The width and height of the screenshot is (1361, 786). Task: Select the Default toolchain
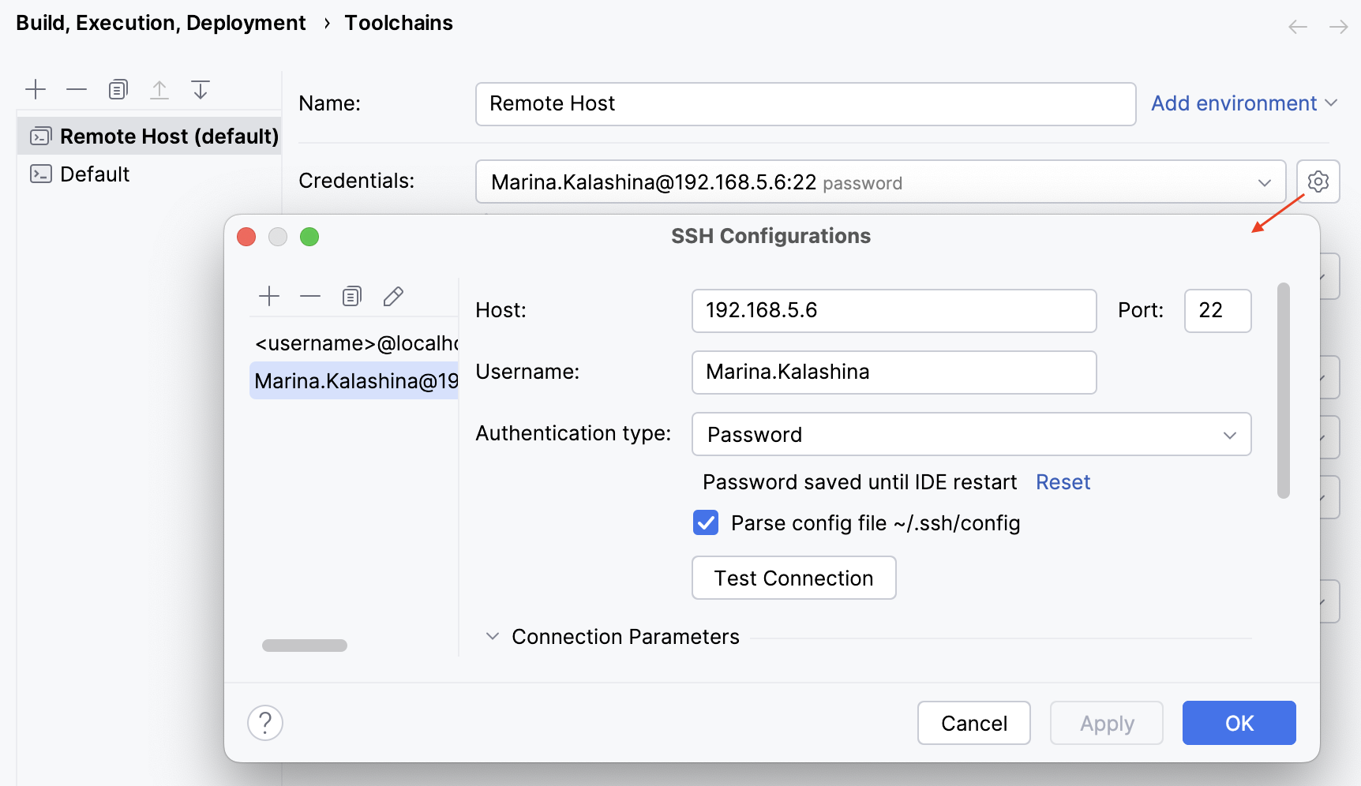pos(95,174)
